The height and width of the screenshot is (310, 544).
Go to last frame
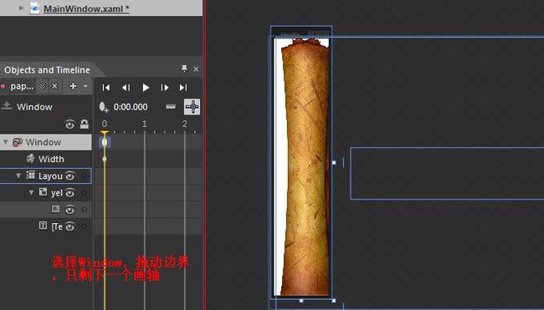(183, 88)
